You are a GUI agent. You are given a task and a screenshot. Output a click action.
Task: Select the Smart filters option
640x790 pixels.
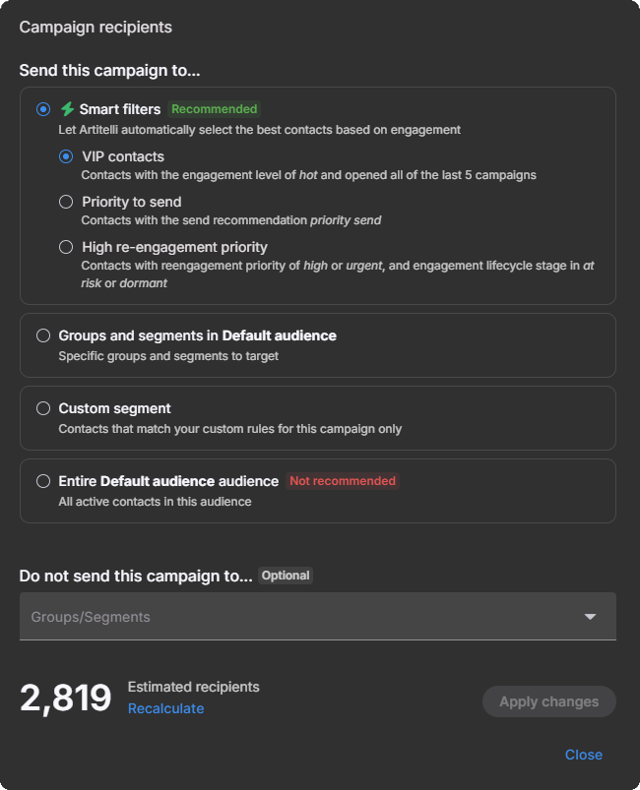tap(40, 109)
